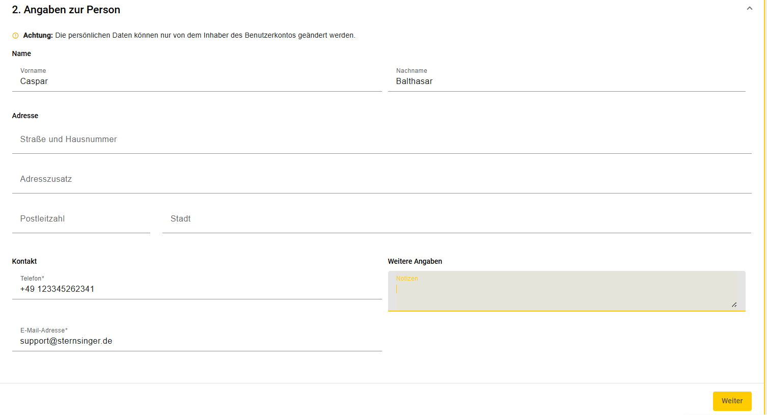The width and height of the screenshot is (767, 415).
Task: Click the yellow vertical bar at right edge
Action: (x=764, y=207)
